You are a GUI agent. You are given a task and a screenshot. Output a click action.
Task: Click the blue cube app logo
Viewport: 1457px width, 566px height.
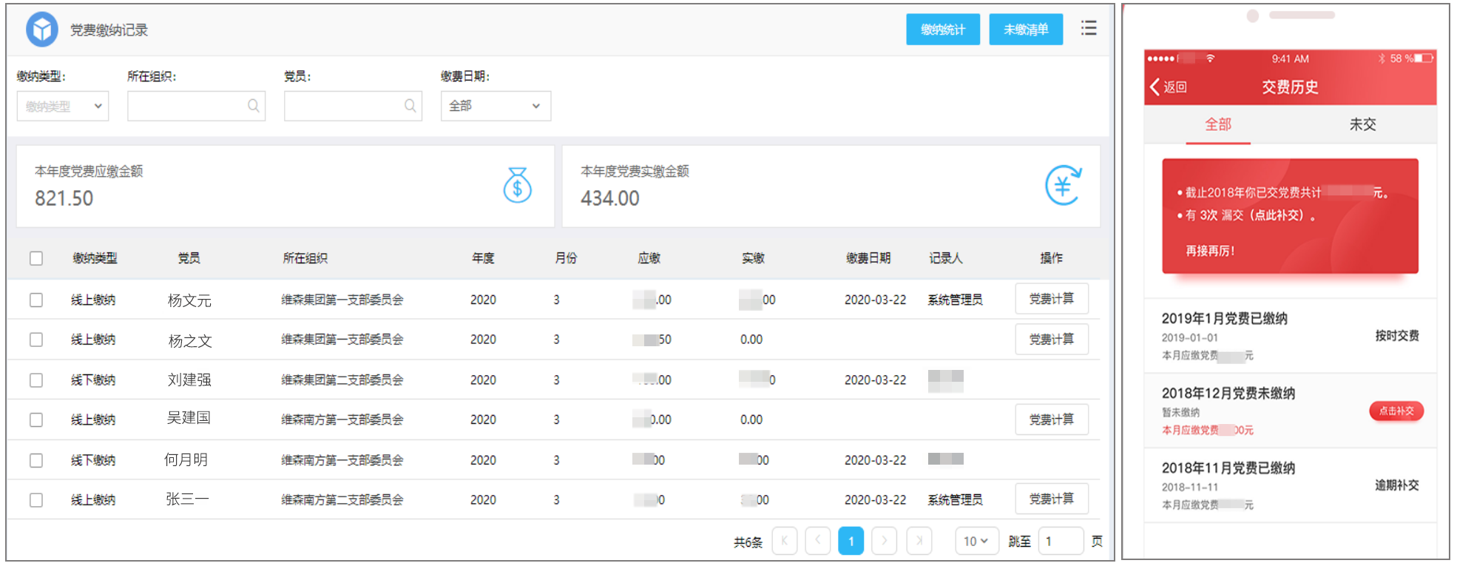click(42, 30)
